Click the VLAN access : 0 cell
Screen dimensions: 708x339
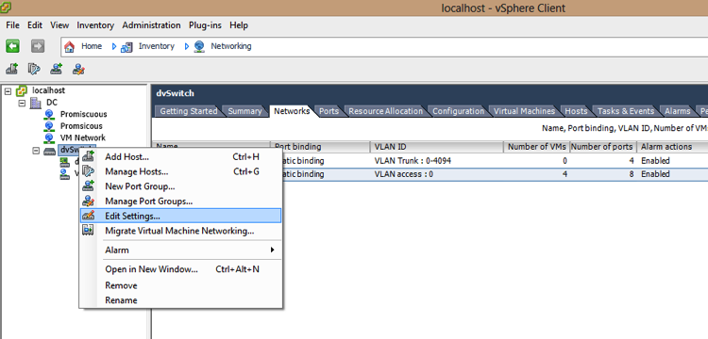coord(404,174)
